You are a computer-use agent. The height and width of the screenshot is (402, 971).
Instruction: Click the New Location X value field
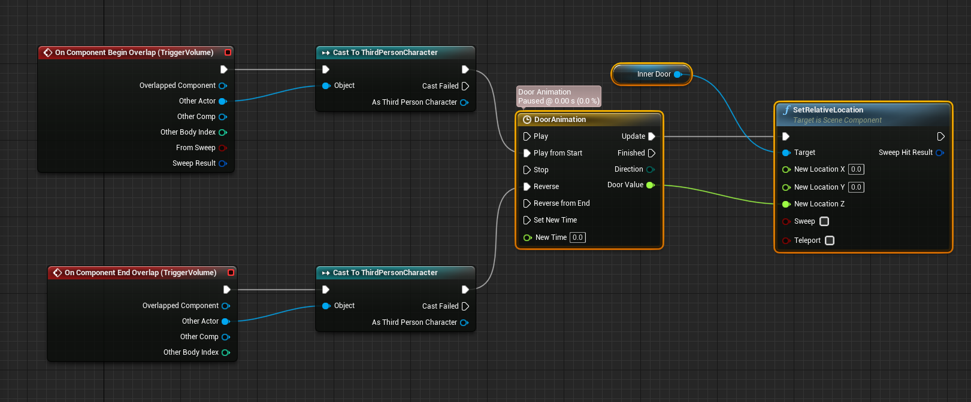point(856,169)
